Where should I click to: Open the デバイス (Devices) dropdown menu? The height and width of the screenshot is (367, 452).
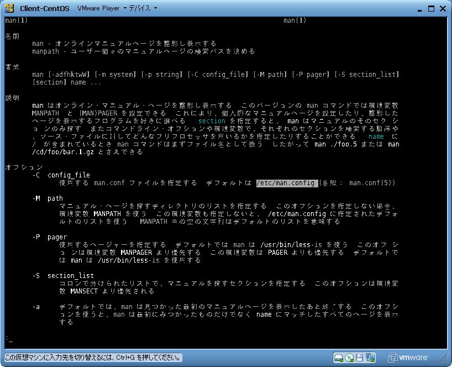(x=143, y=9)
